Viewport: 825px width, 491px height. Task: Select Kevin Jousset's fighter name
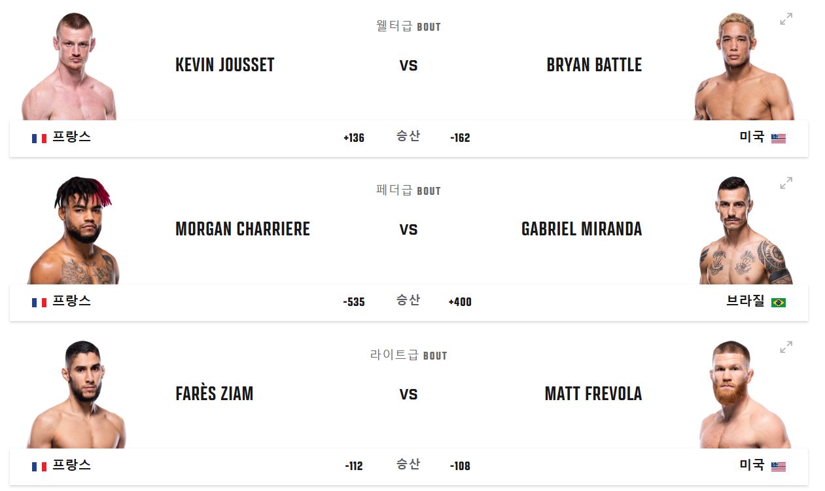coord(225,65)
